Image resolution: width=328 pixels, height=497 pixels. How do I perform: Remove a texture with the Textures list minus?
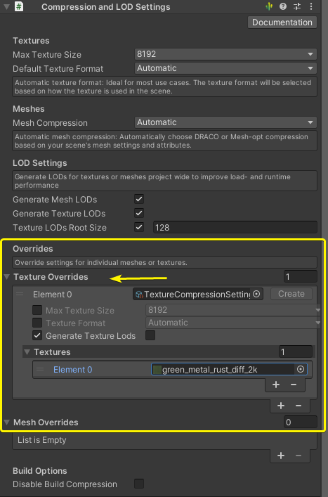click(x=294, y=385)
